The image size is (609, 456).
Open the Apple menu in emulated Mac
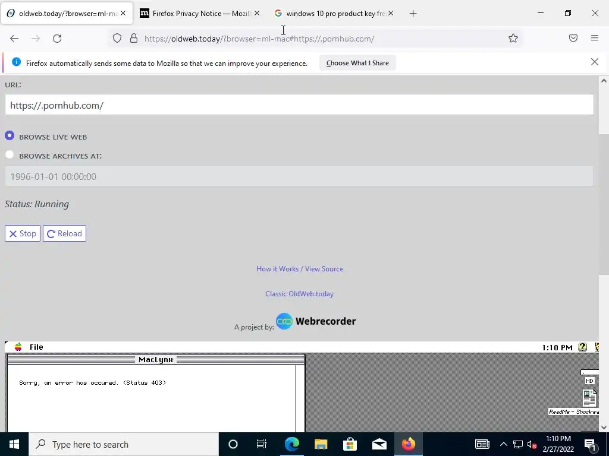pos(18,347)
